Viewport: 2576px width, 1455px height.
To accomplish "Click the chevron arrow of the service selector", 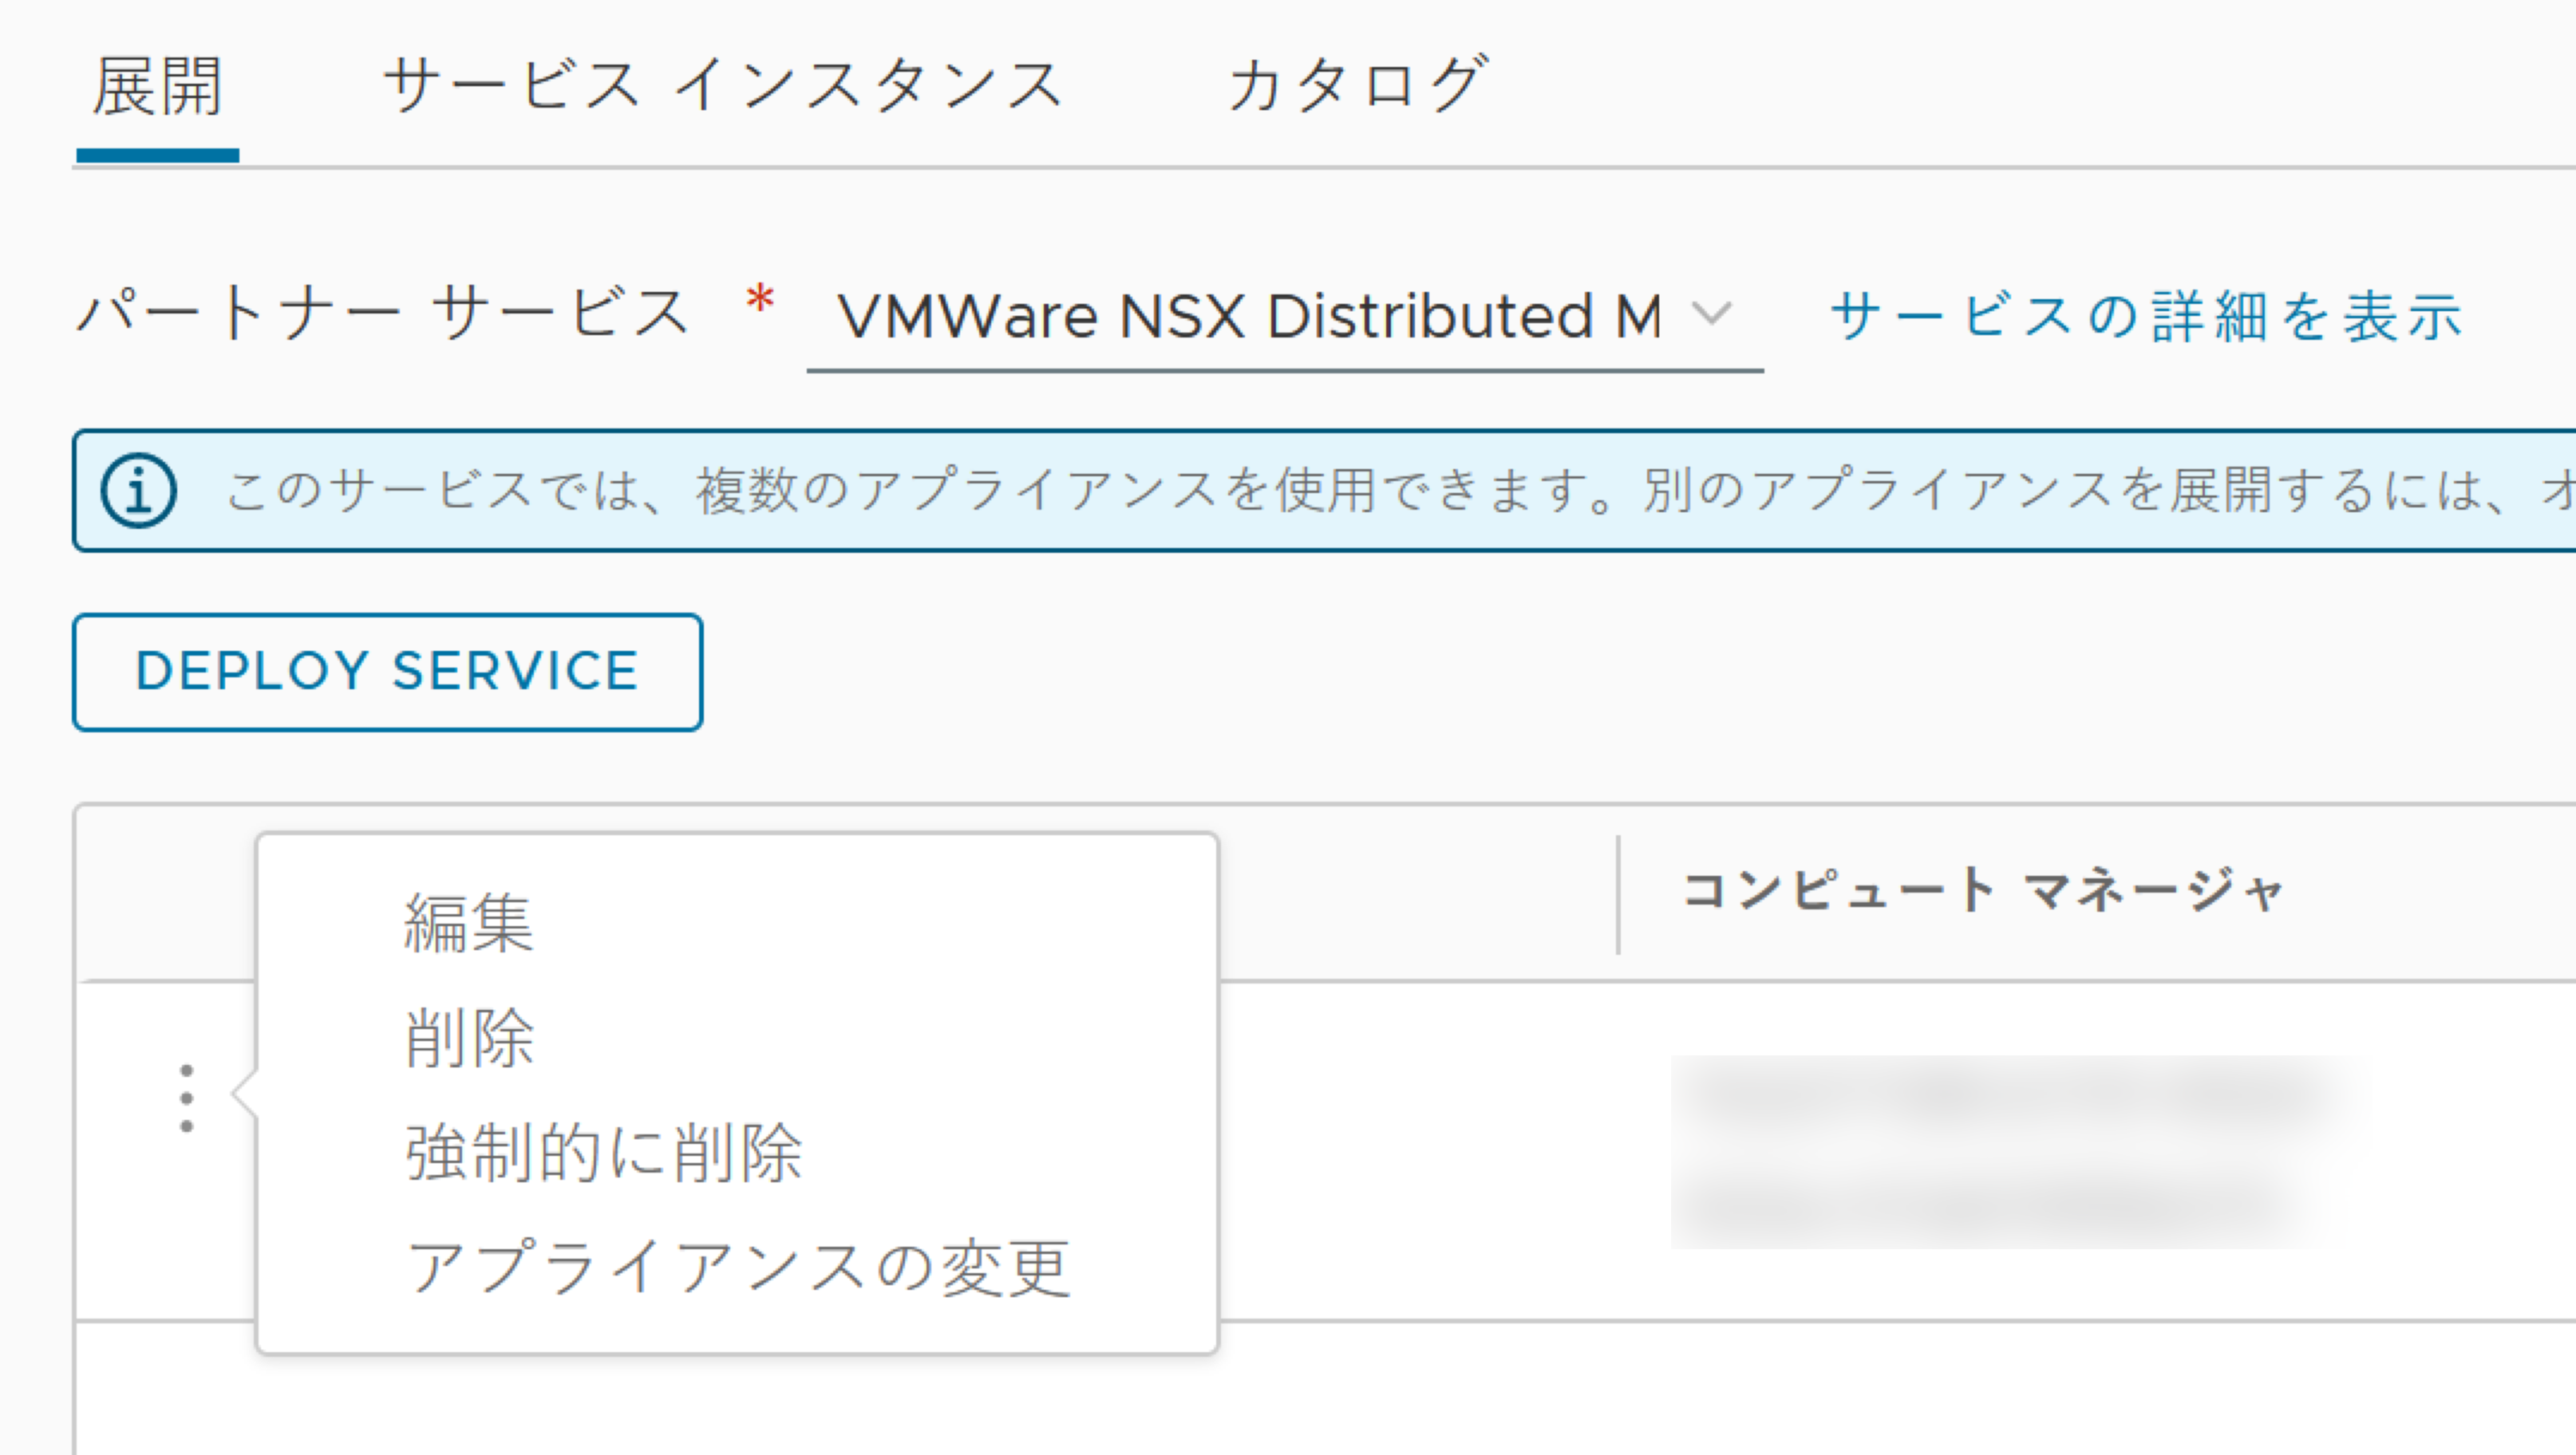I will click(1712, 313).
